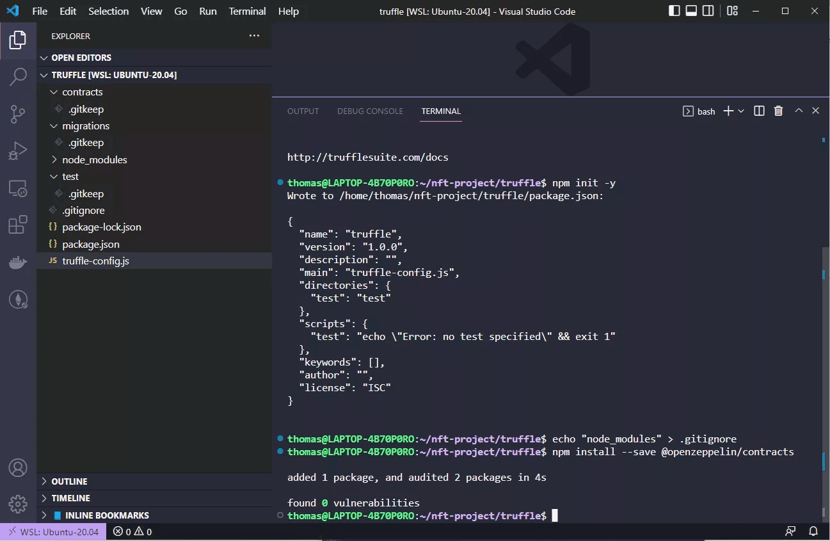Open the Terminal menu

247,11
